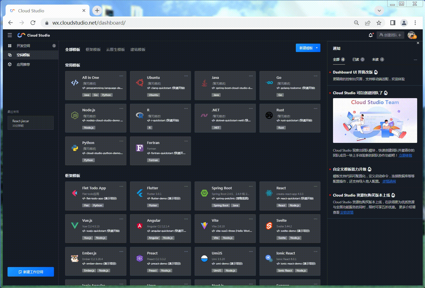The width and height of the screenshot is (425, 288).
Task: Click the Ember.js hamster icon
Action: coord(75,258)
